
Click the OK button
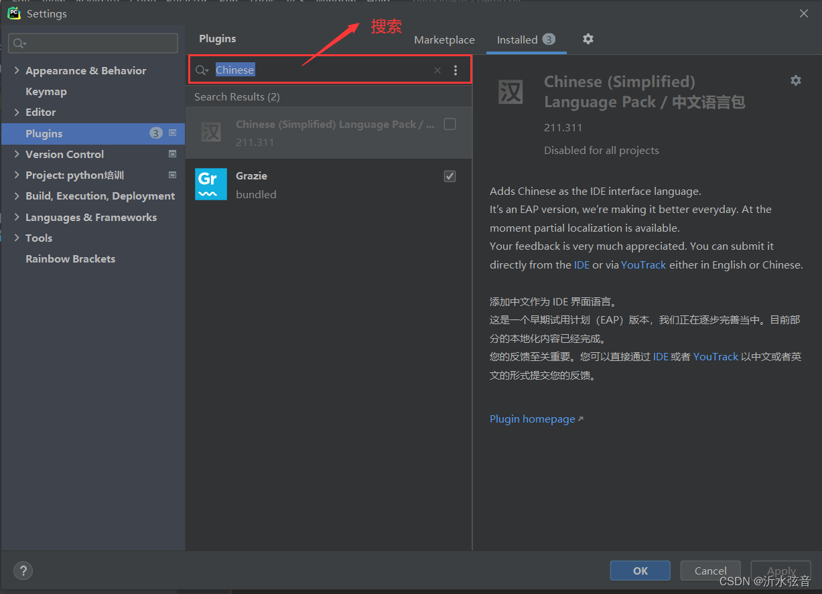click(x=640, y=571)
